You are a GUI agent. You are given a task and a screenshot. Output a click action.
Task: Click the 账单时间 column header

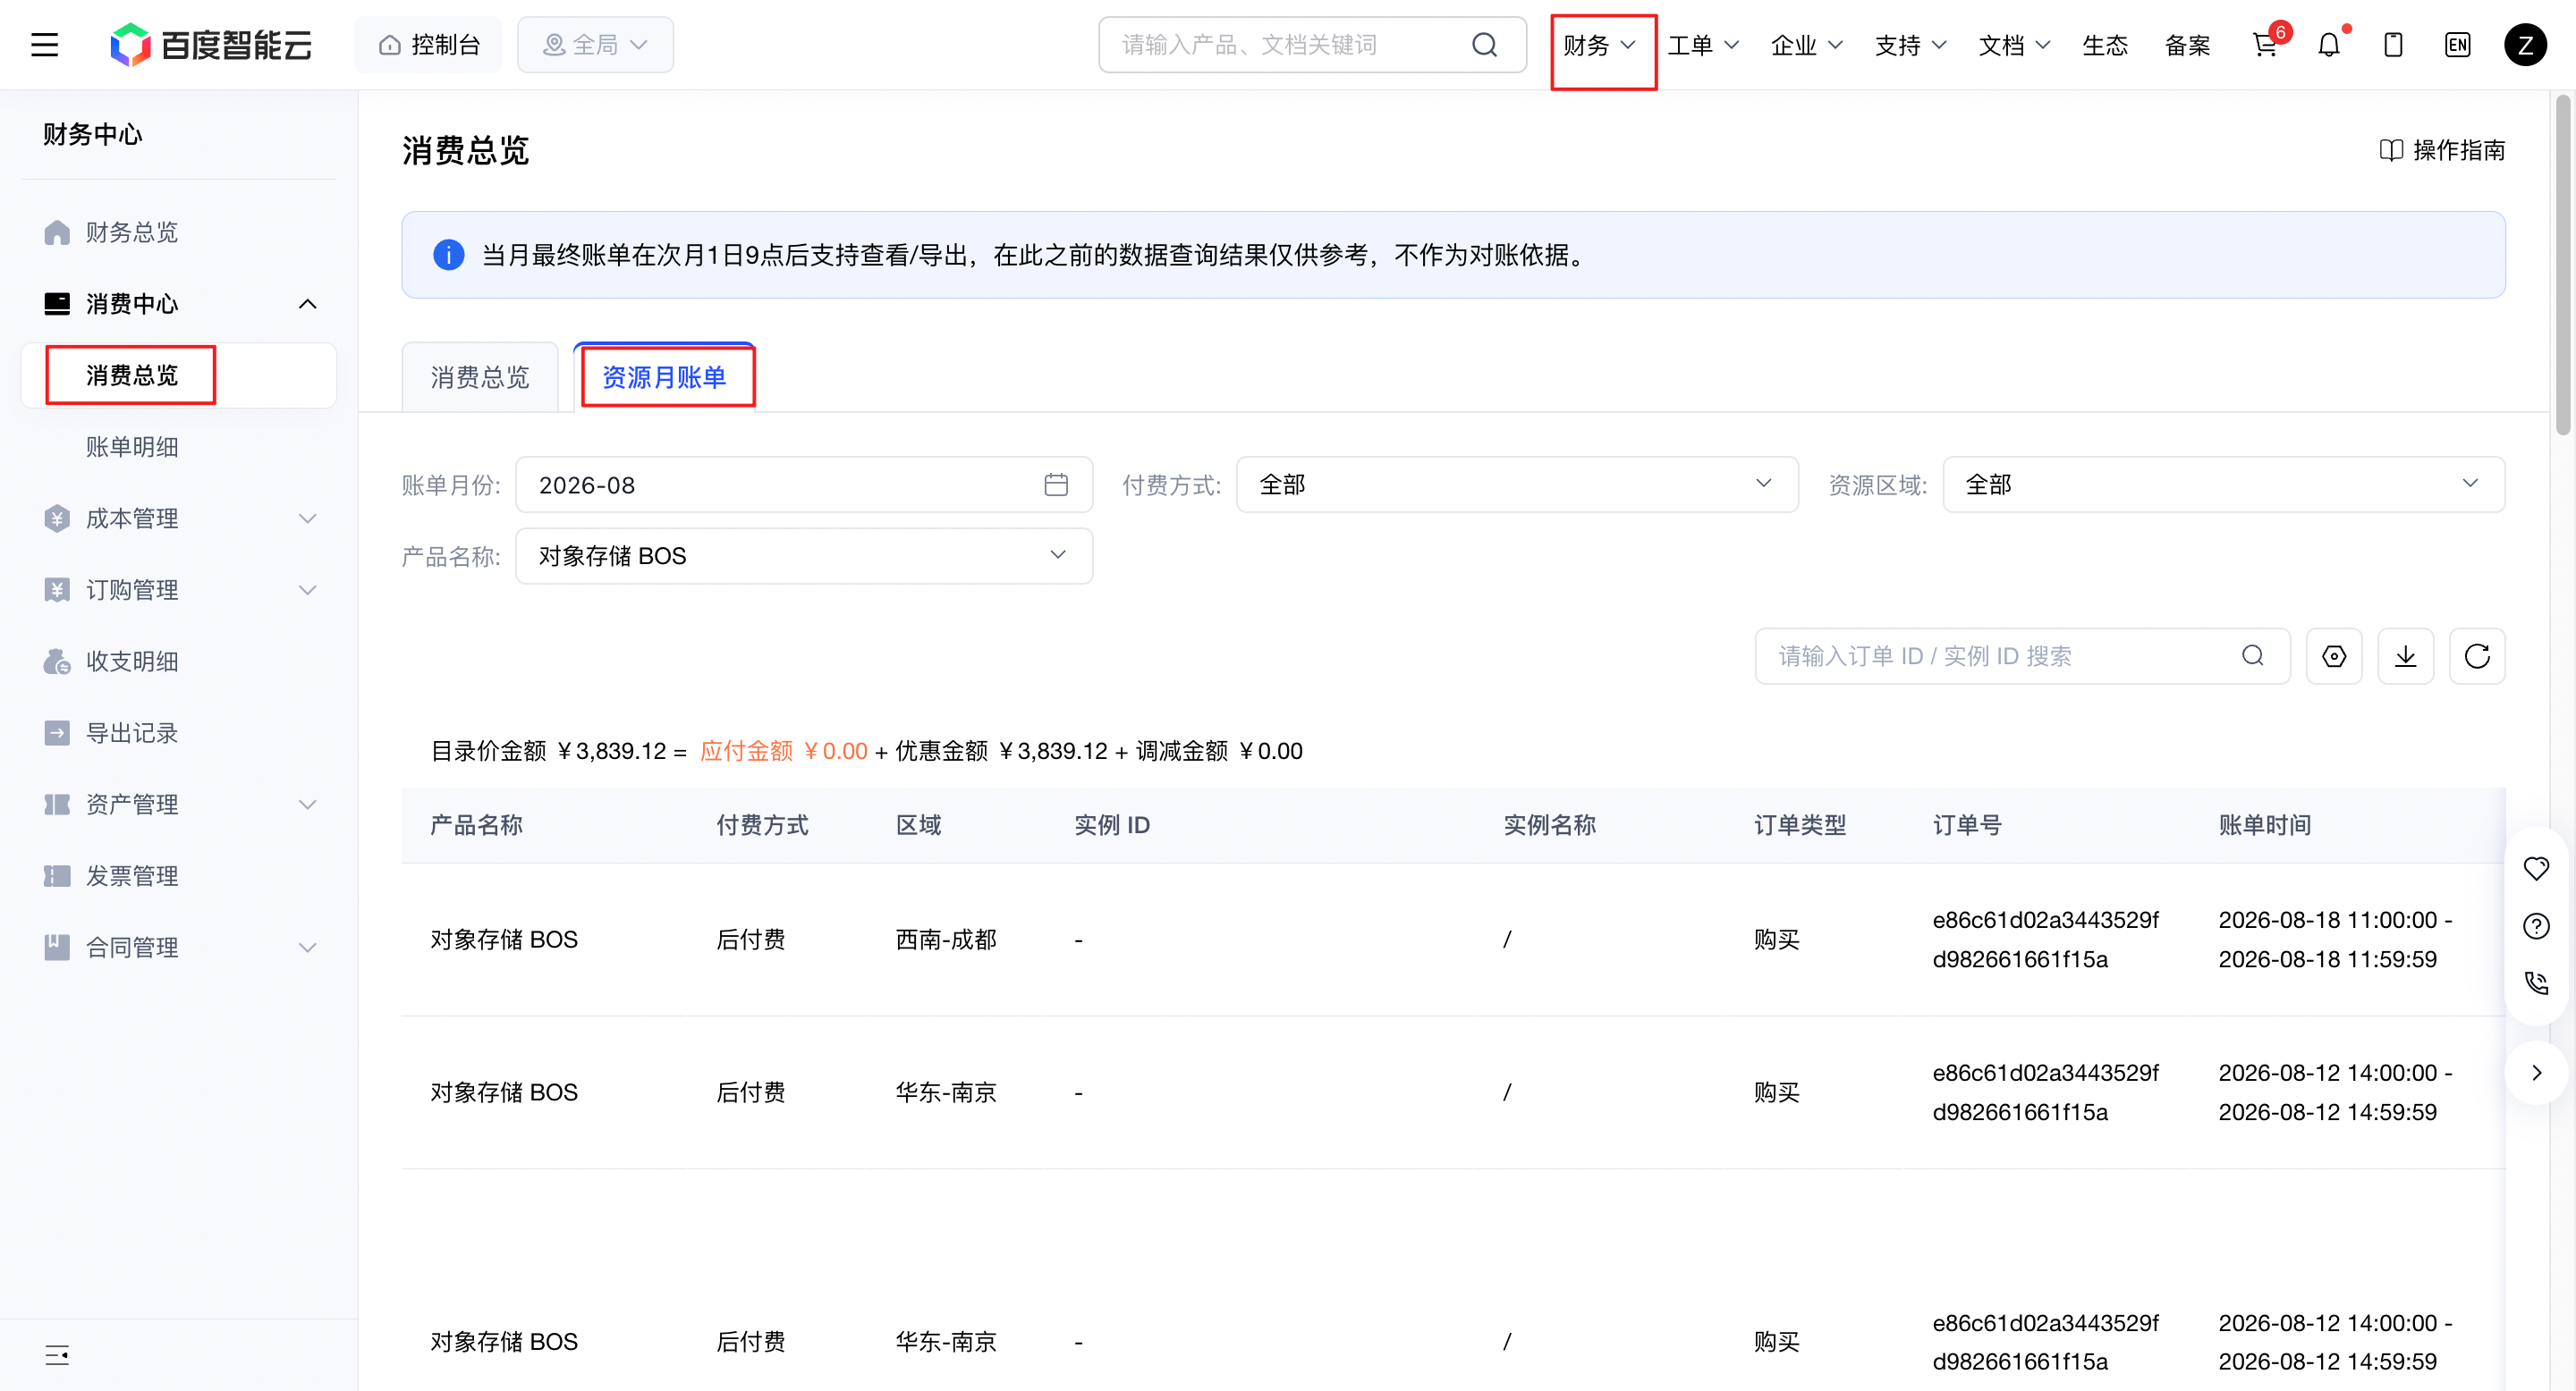click(2264, 824)
